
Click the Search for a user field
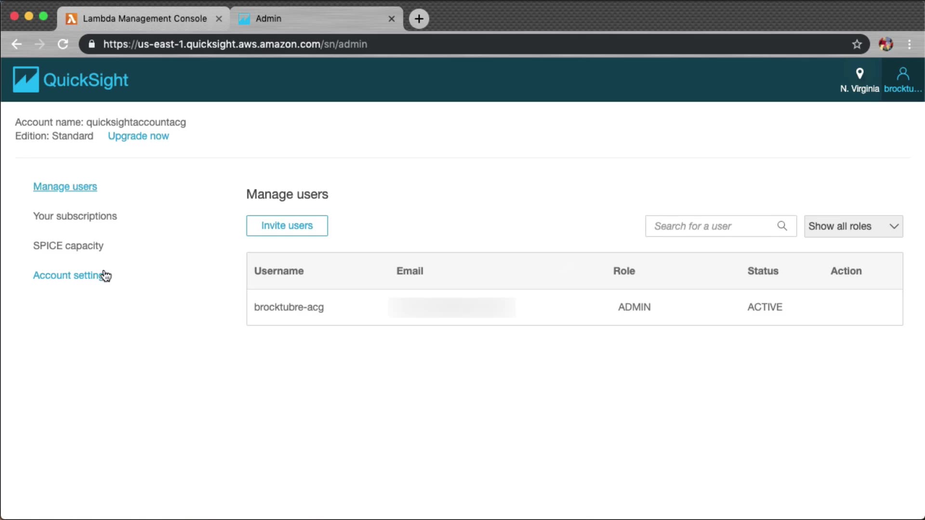click(x=711, y=226)
